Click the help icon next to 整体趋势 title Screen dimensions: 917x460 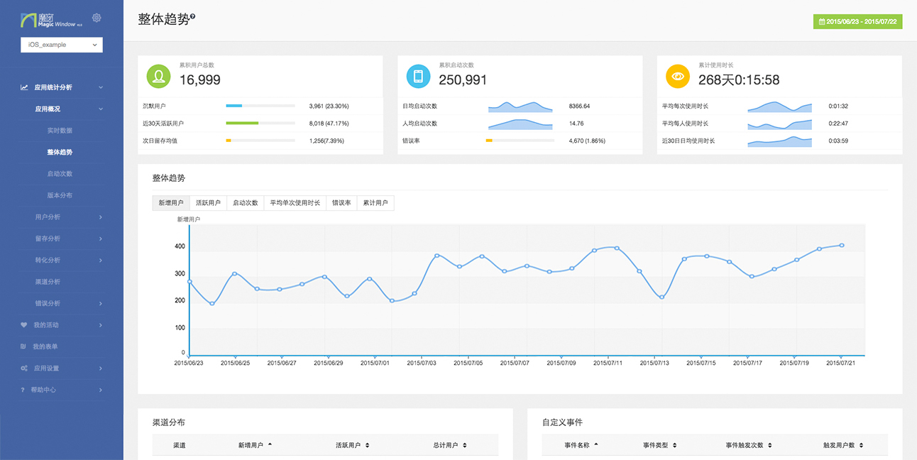click(x=193, y=16)
